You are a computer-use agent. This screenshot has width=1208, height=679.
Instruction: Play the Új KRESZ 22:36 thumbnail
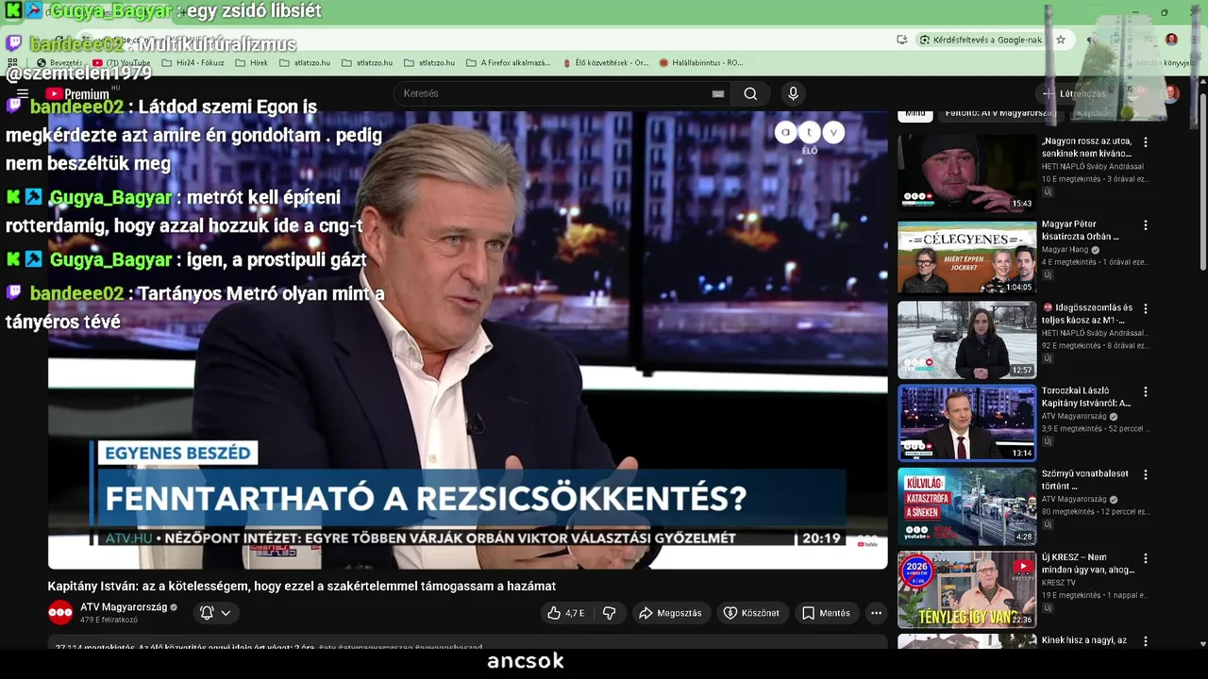coord(966,588)
